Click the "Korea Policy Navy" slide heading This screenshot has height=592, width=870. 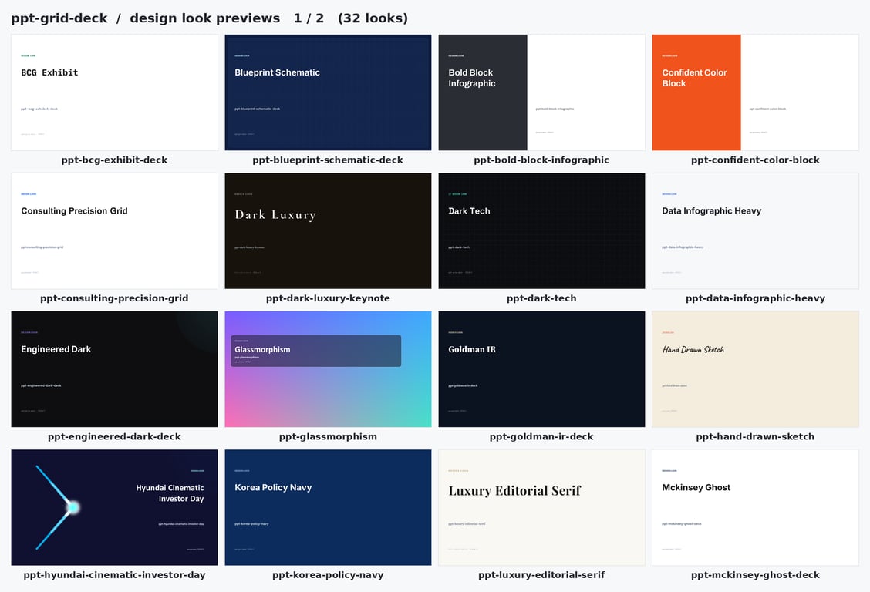coord(273,488)
